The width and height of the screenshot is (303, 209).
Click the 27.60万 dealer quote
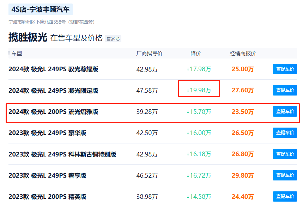pos(243,90)
